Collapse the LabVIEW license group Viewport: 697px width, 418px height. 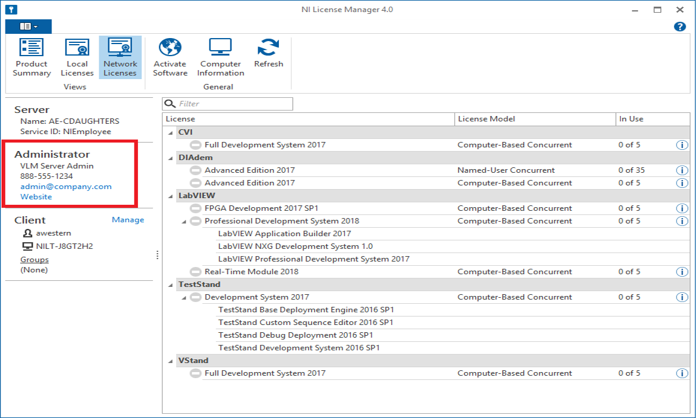[169, 196]
